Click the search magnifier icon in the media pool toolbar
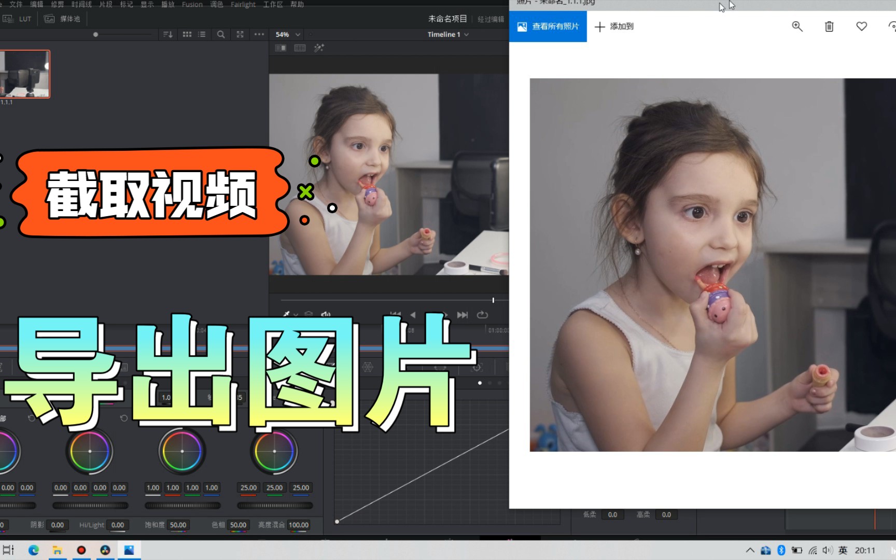 tap(220, 34)
